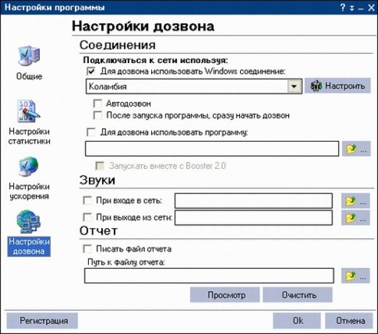
Task: Click the help question mark icon
Action: [343, 8]
